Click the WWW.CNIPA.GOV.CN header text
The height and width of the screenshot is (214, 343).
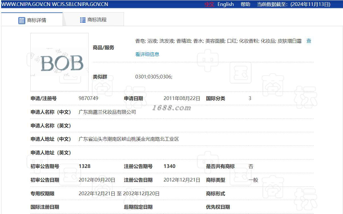click(26, 4)
